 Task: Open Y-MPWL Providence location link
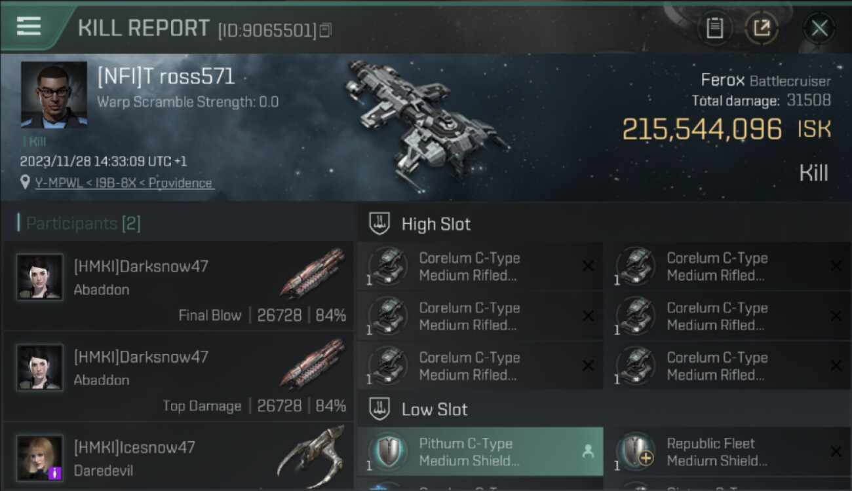pyautogui.click(x=124, y=183)
